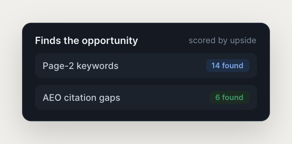Viewport: 292px width, 144px height.
Task: Click empty space between AEO label and badge
Action: coord(165,97)
